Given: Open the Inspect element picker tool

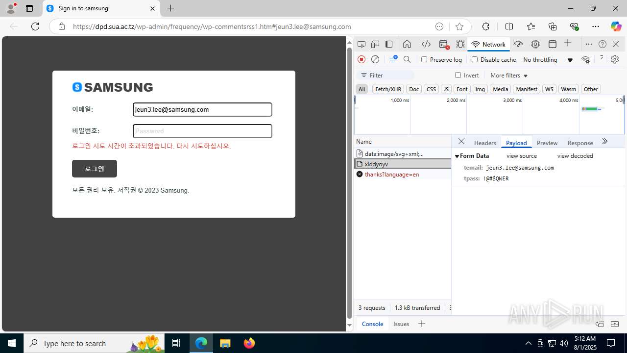Looking at the screenshot, I should 362,44.
